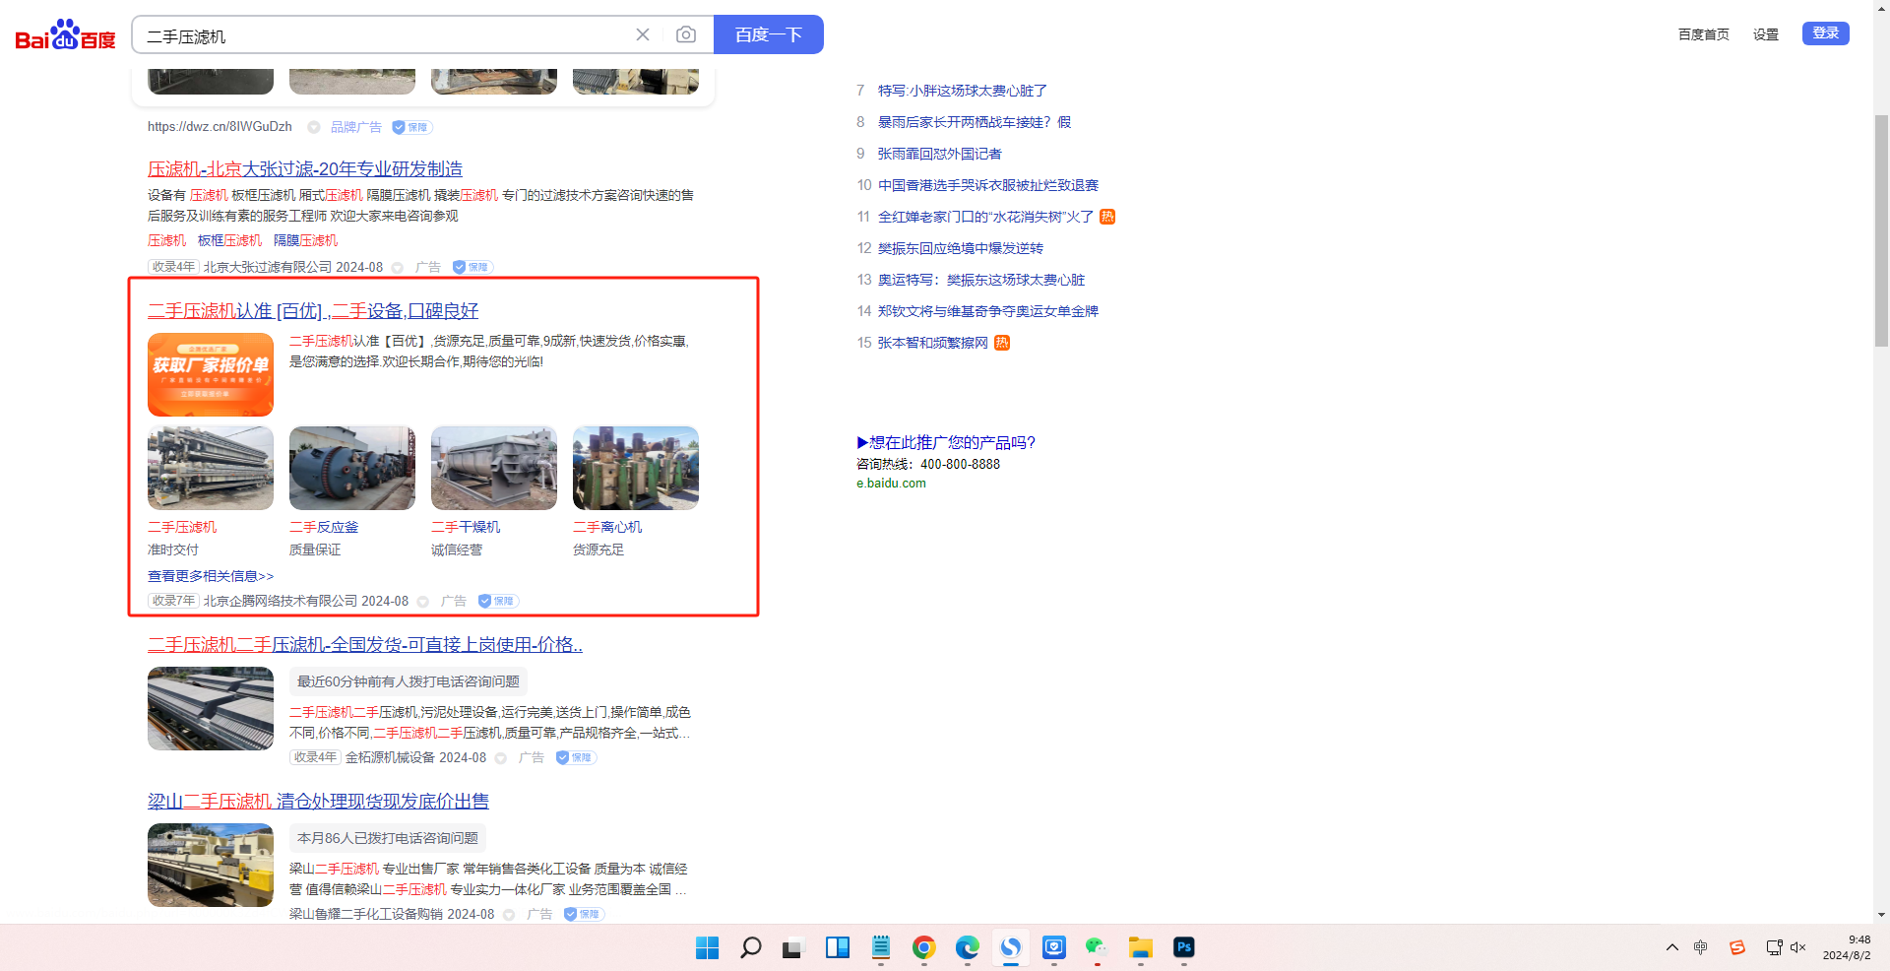Click the 登录 login button

(x=1825, y=33)
